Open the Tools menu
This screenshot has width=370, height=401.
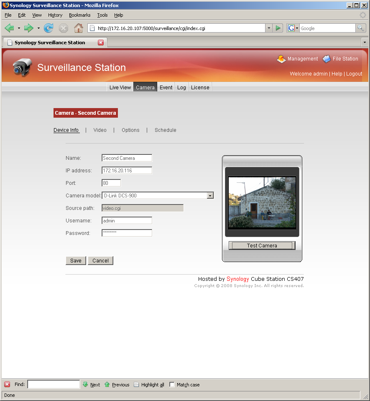[x=102, y=15]
